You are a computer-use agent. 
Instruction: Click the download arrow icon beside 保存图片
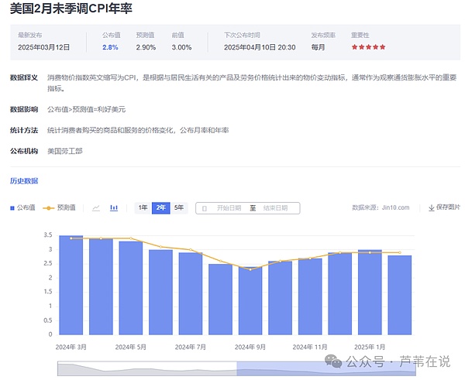coord(431,207)
